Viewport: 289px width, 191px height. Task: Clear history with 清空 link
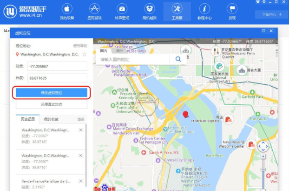(x=80, y=119)
